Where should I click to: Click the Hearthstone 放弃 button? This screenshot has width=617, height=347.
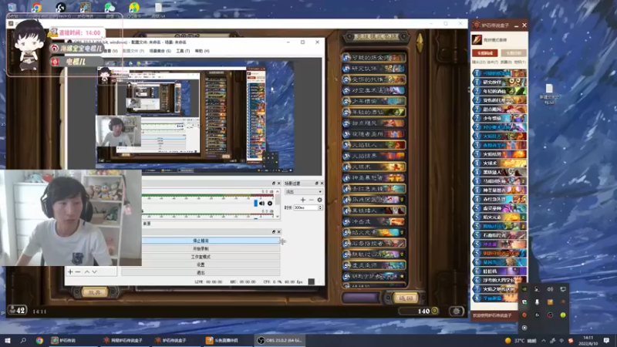(x=94, y=292)
